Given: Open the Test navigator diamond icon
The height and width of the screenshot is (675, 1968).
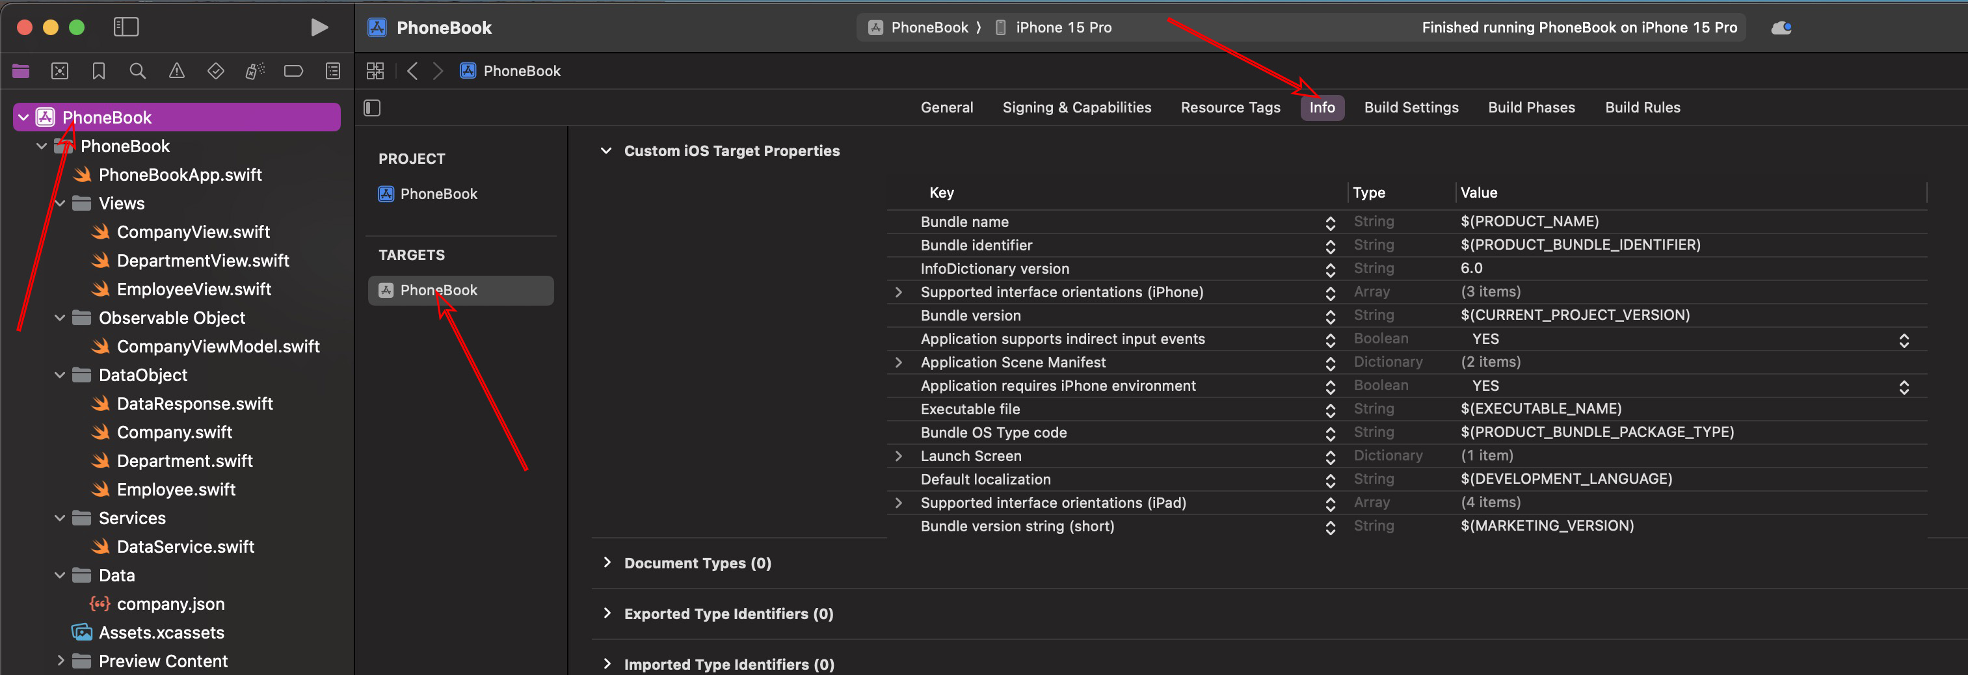Looking at the screenshot, I should click(215, 70).
